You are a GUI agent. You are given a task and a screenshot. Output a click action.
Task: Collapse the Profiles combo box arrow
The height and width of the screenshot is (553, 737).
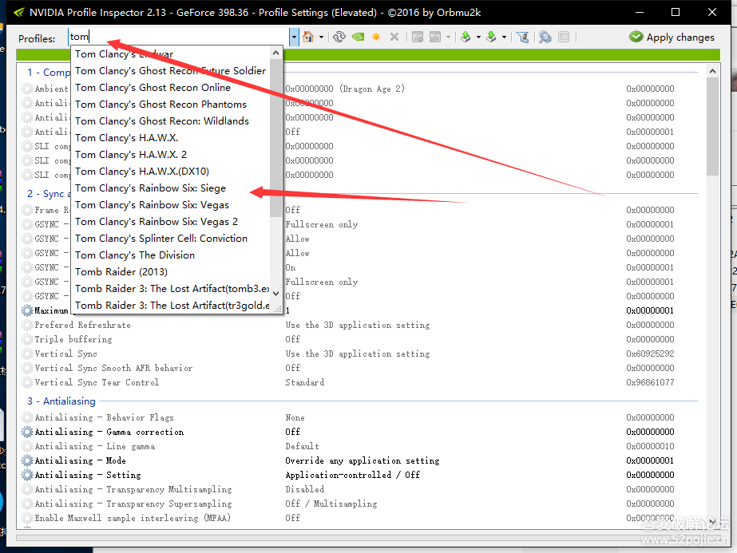(x=294, y=38)
